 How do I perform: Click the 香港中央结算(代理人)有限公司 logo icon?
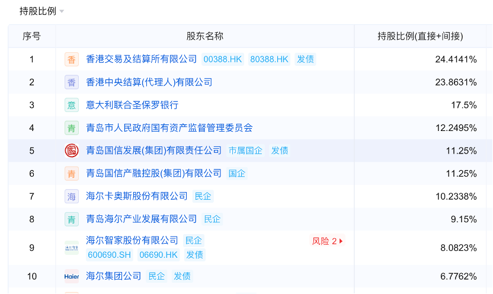tap(72, 82)
